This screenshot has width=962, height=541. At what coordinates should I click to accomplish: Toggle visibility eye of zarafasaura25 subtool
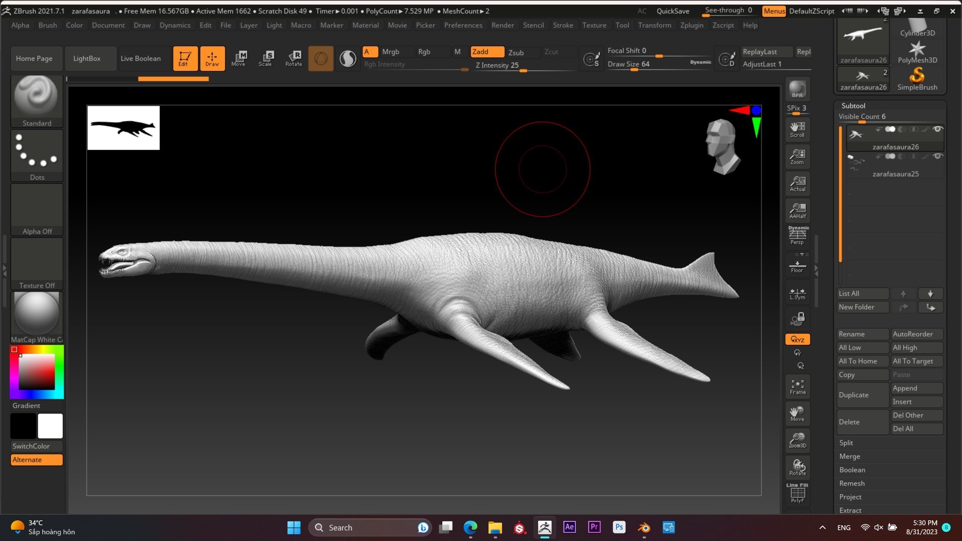938,156
